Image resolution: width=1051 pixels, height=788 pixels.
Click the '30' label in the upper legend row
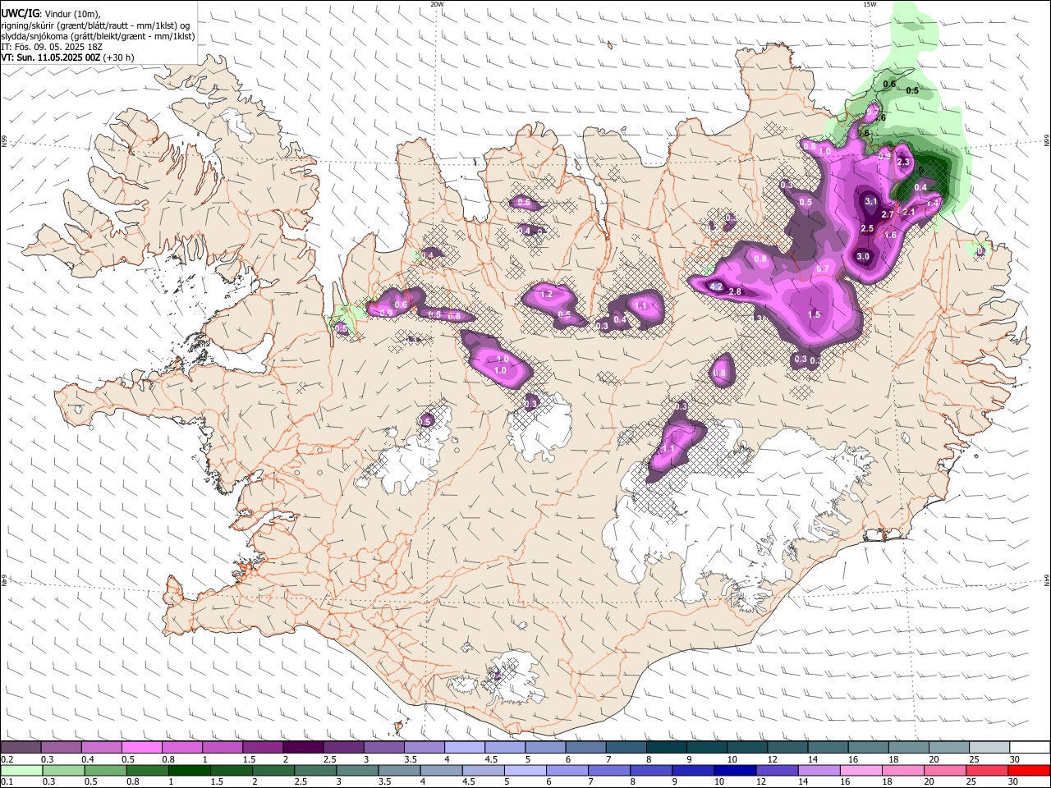[x=1015, y=759]
